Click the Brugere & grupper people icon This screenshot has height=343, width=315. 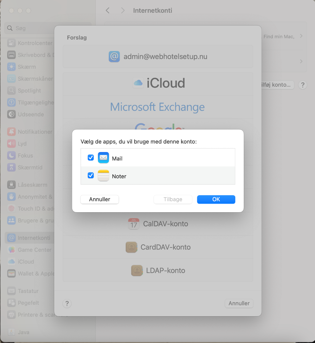[x=11, y=220]
